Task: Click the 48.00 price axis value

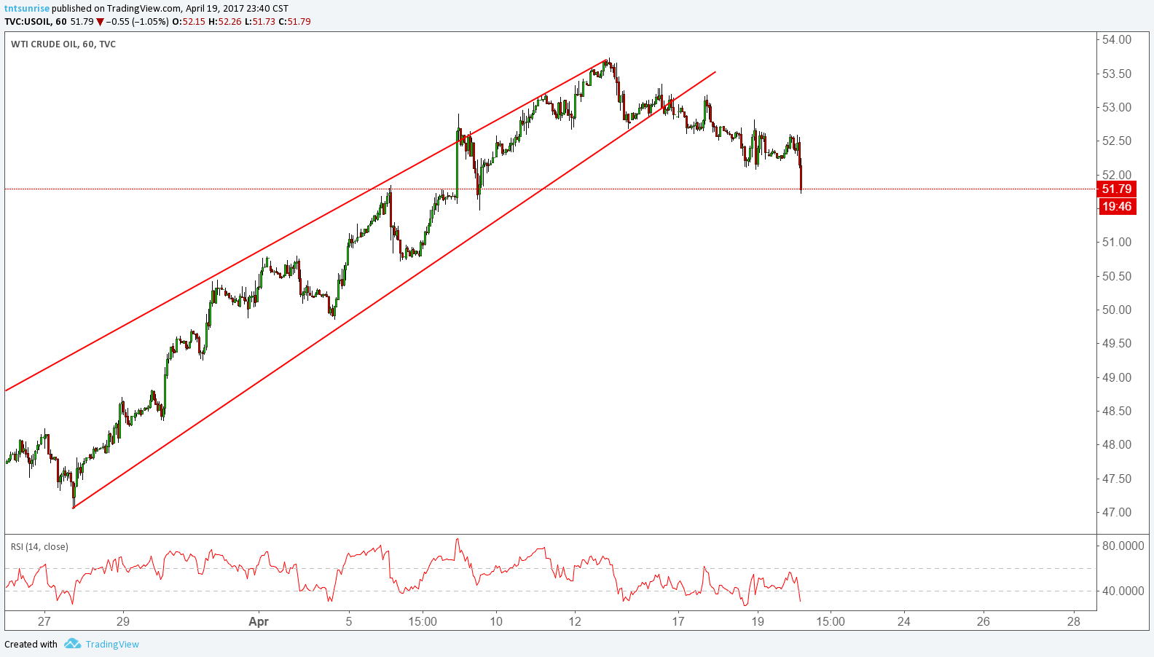Action: [1117, 444]
